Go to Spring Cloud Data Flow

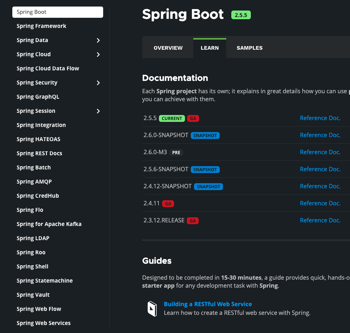coord(48,69)
